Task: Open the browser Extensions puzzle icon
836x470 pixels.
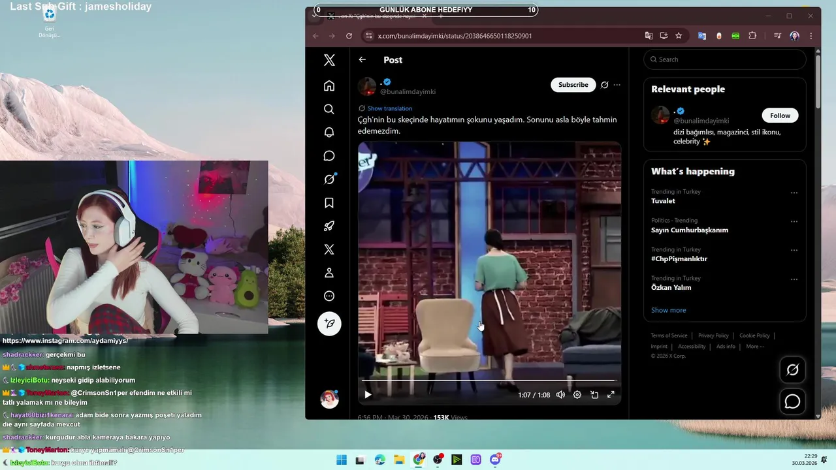Action: (x=752, y=36)
